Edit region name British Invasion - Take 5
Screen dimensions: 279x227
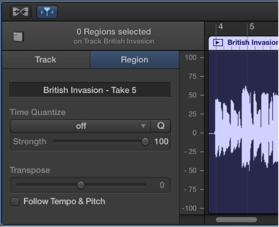(90, 90)
